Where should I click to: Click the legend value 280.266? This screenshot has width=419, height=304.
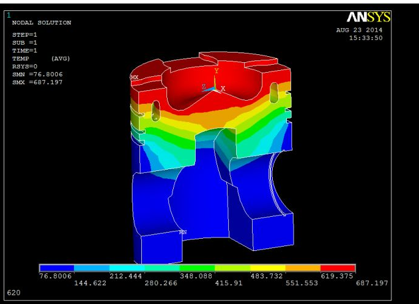[161, 283]
